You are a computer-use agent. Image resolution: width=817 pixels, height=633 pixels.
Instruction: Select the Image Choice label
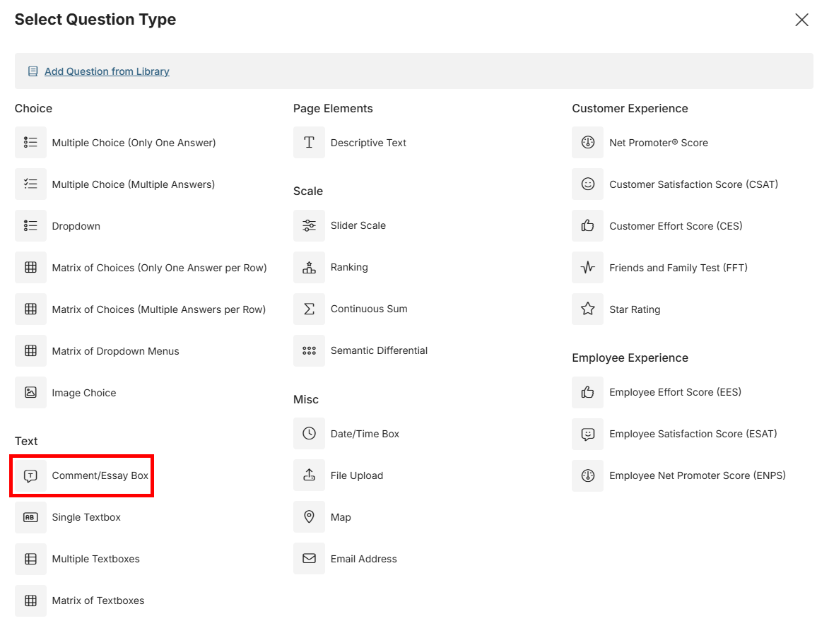point(84,393)
